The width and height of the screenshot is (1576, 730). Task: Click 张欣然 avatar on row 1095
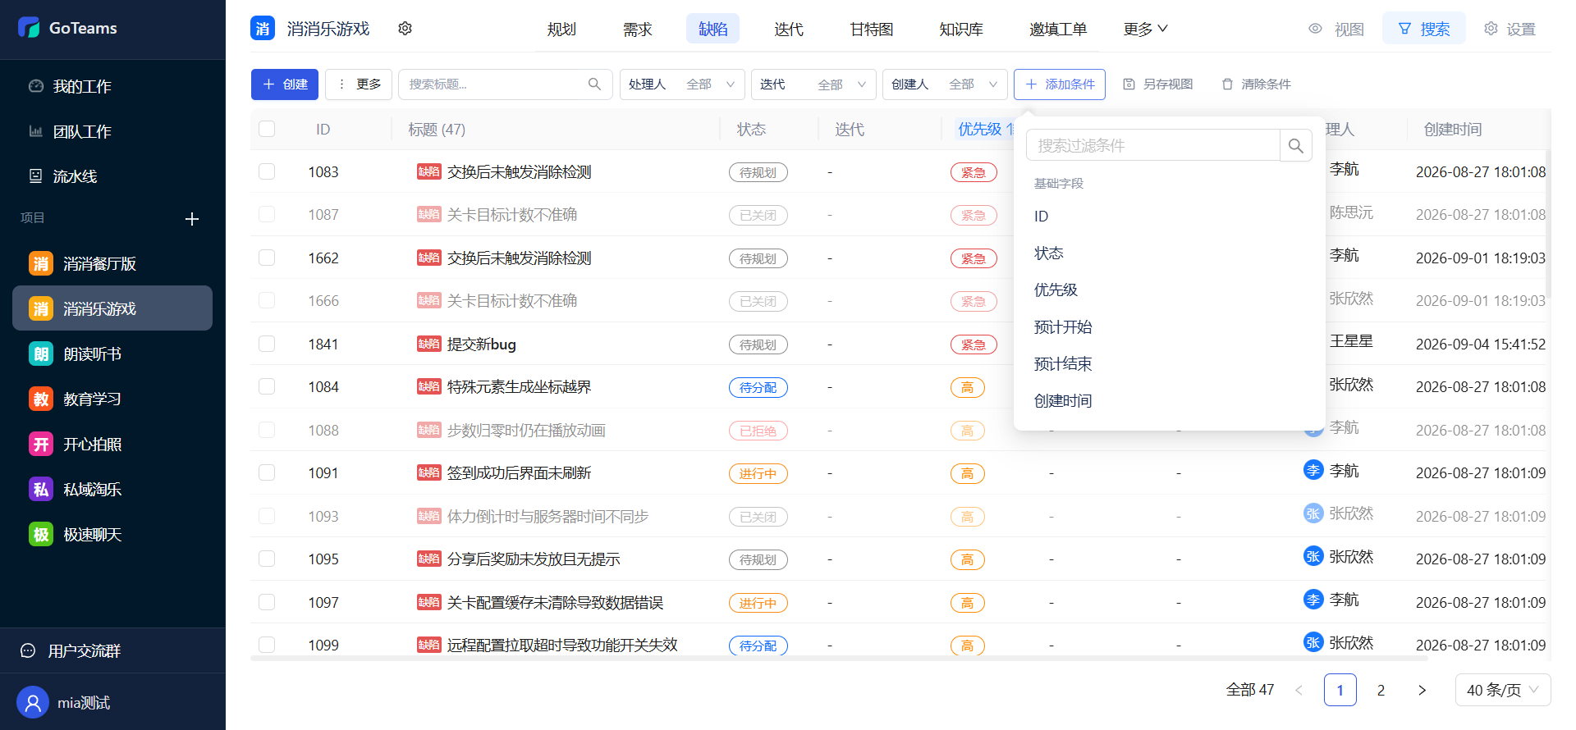1313,556
